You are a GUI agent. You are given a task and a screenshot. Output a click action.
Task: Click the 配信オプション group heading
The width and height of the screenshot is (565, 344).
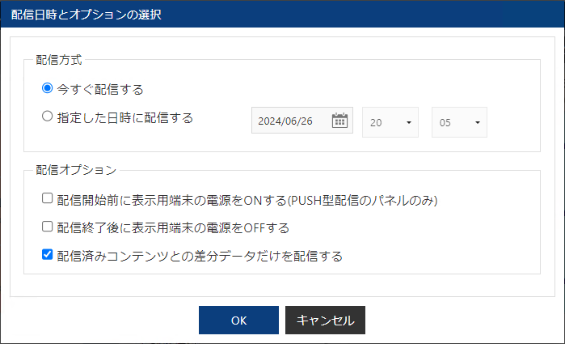(x=76, y=170)
